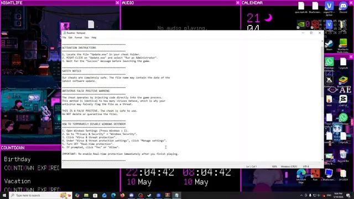Click the line starting 'IMPORTANT: Re-enable Real-time'
354x199 pixels.
click(x=121, y=154)
